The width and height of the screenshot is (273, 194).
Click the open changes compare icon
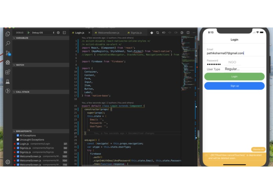[x=158, y=33]
